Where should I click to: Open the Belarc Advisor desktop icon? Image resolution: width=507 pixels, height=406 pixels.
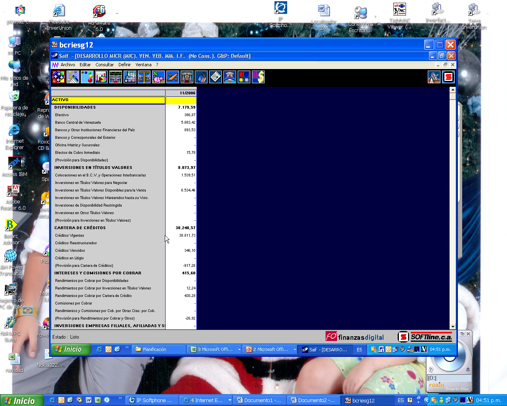11,232
